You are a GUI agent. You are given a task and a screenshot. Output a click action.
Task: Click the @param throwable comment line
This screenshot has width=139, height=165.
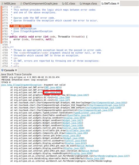point(55,21)
